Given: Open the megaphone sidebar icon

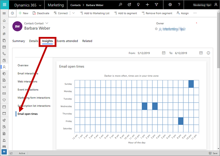Looking at the screenshot, I should pos(4,87).
